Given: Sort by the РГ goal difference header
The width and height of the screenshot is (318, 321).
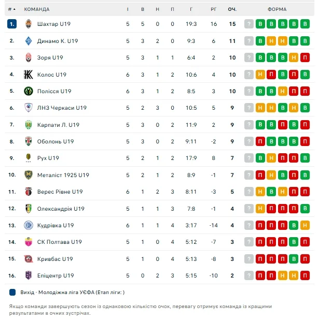Looking at the screenshot, I should [x=213, y=9].
